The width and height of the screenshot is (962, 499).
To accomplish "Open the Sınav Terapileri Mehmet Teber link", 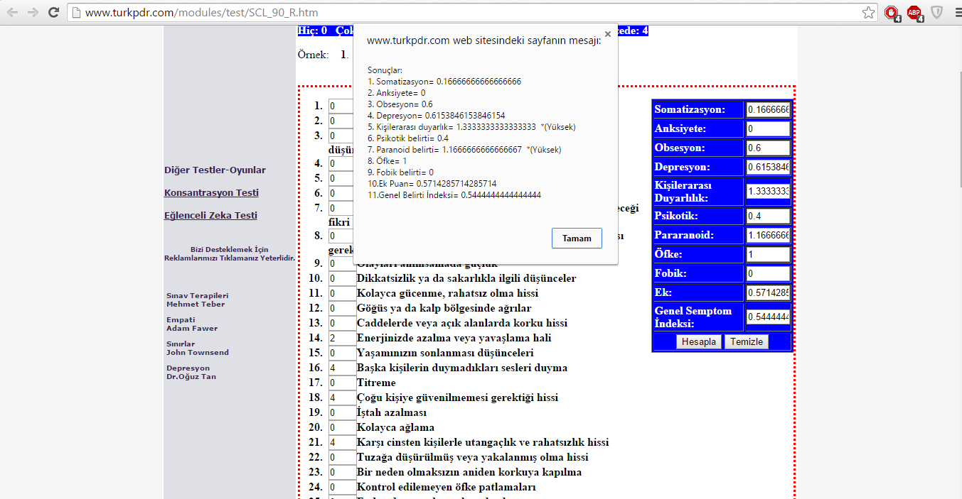I will pyautogui.click(x=197, y=300).
